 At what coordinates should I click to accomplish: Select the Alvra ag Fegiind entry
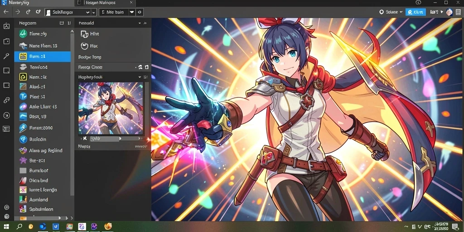click(42, 150)
